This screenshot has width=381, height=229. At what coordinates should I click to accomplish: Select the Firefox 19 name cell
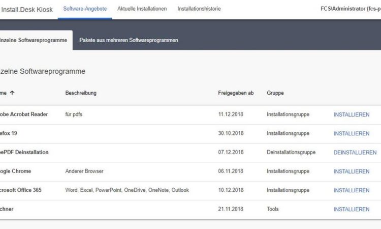pos(9,133)
